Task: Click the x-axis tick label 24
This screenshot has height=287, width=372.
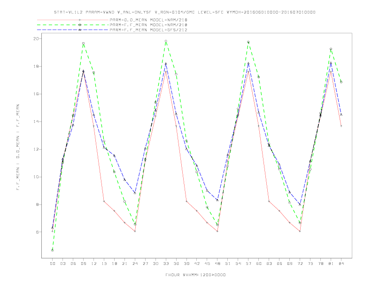Action: pos(135,264)
